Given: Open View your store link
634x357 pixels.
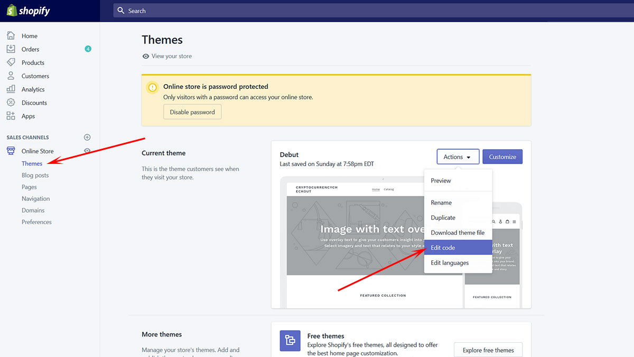Looking at the screenshot, I should (172, 56).
